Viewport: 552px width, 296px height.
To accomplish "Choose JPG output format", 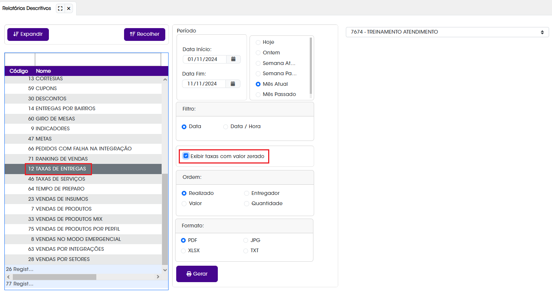I will (x=246, y=241).
